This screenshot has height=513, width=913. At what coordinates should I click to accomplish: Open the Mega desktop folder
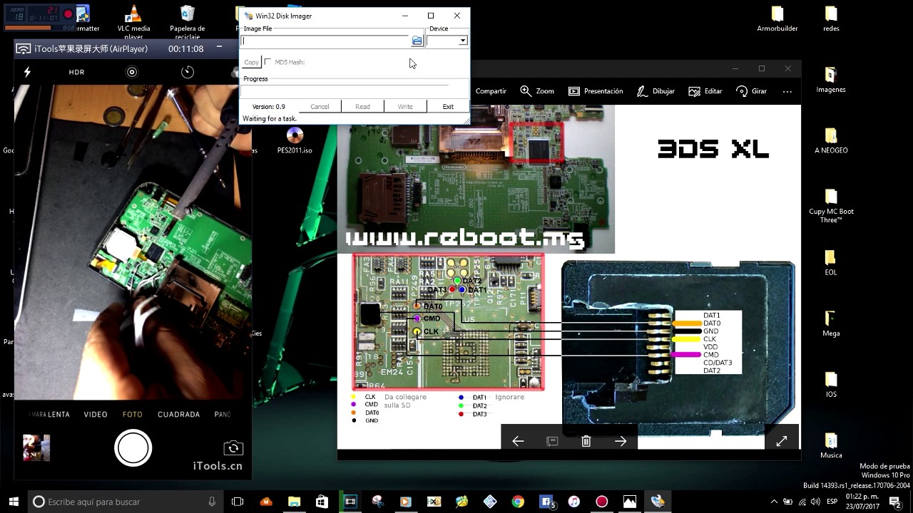tap(831, 323)
